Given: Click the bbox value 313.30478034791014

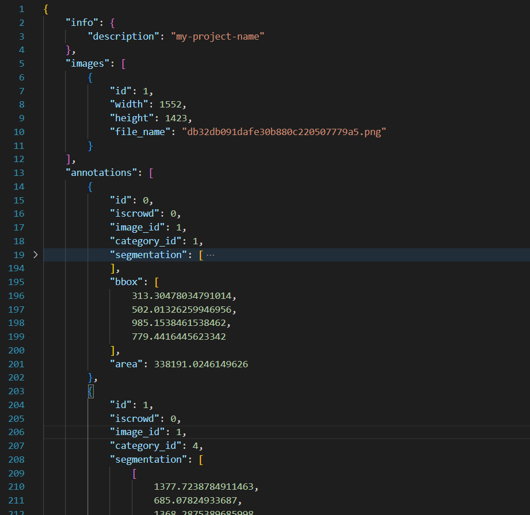Looking at the screenshot, I should tap(181, 296).
